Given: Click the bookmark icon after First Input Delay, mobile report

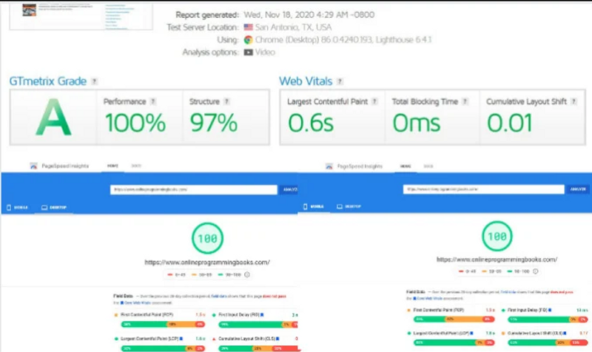Looking at the screenshot, I should point(550,310).
